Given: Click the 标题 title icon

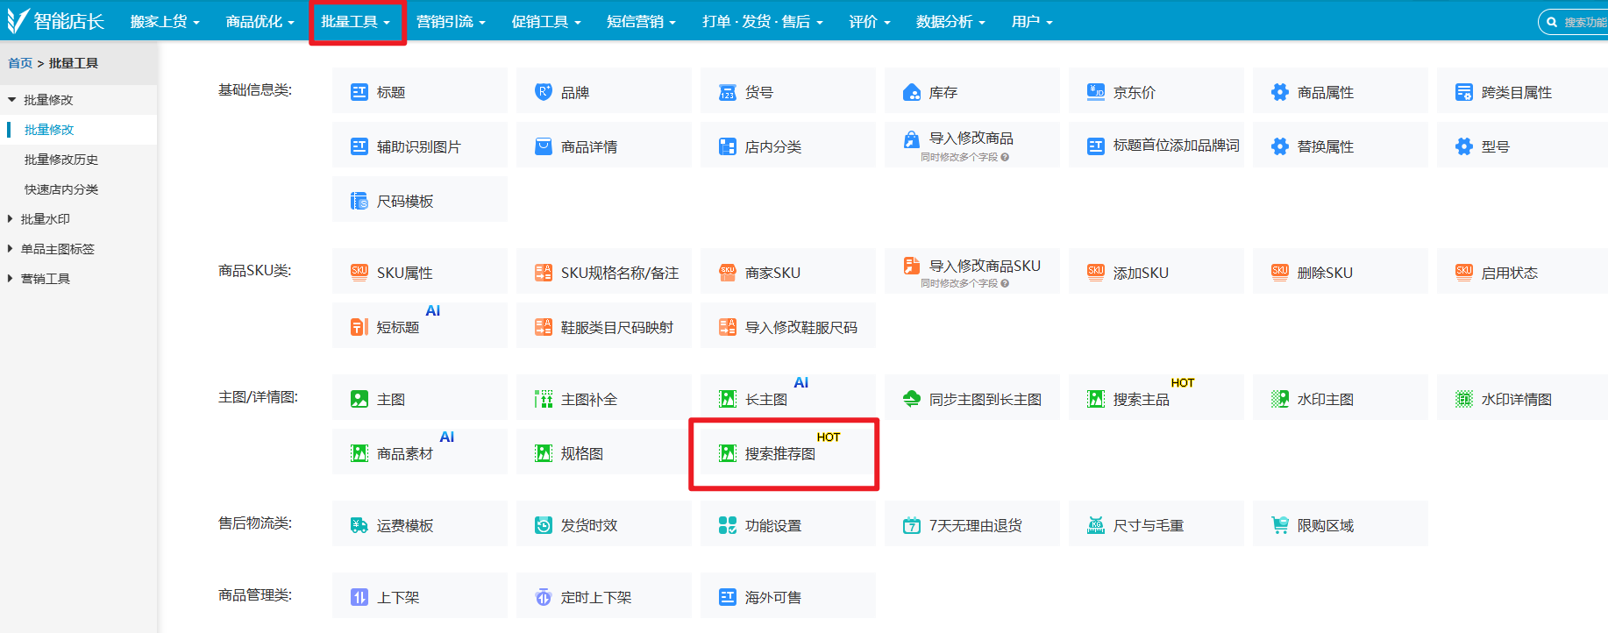Looking at the screenshot, I should 359,92.
